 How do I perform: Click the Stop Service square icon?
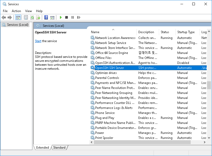pyautogui.click(x=67, y=17)
